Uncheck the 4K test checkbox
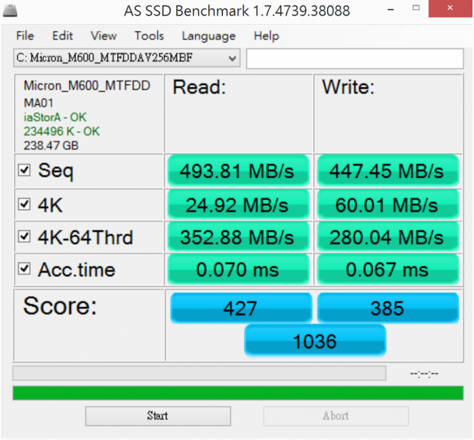474x440 pixels. [x=24, y=204]
